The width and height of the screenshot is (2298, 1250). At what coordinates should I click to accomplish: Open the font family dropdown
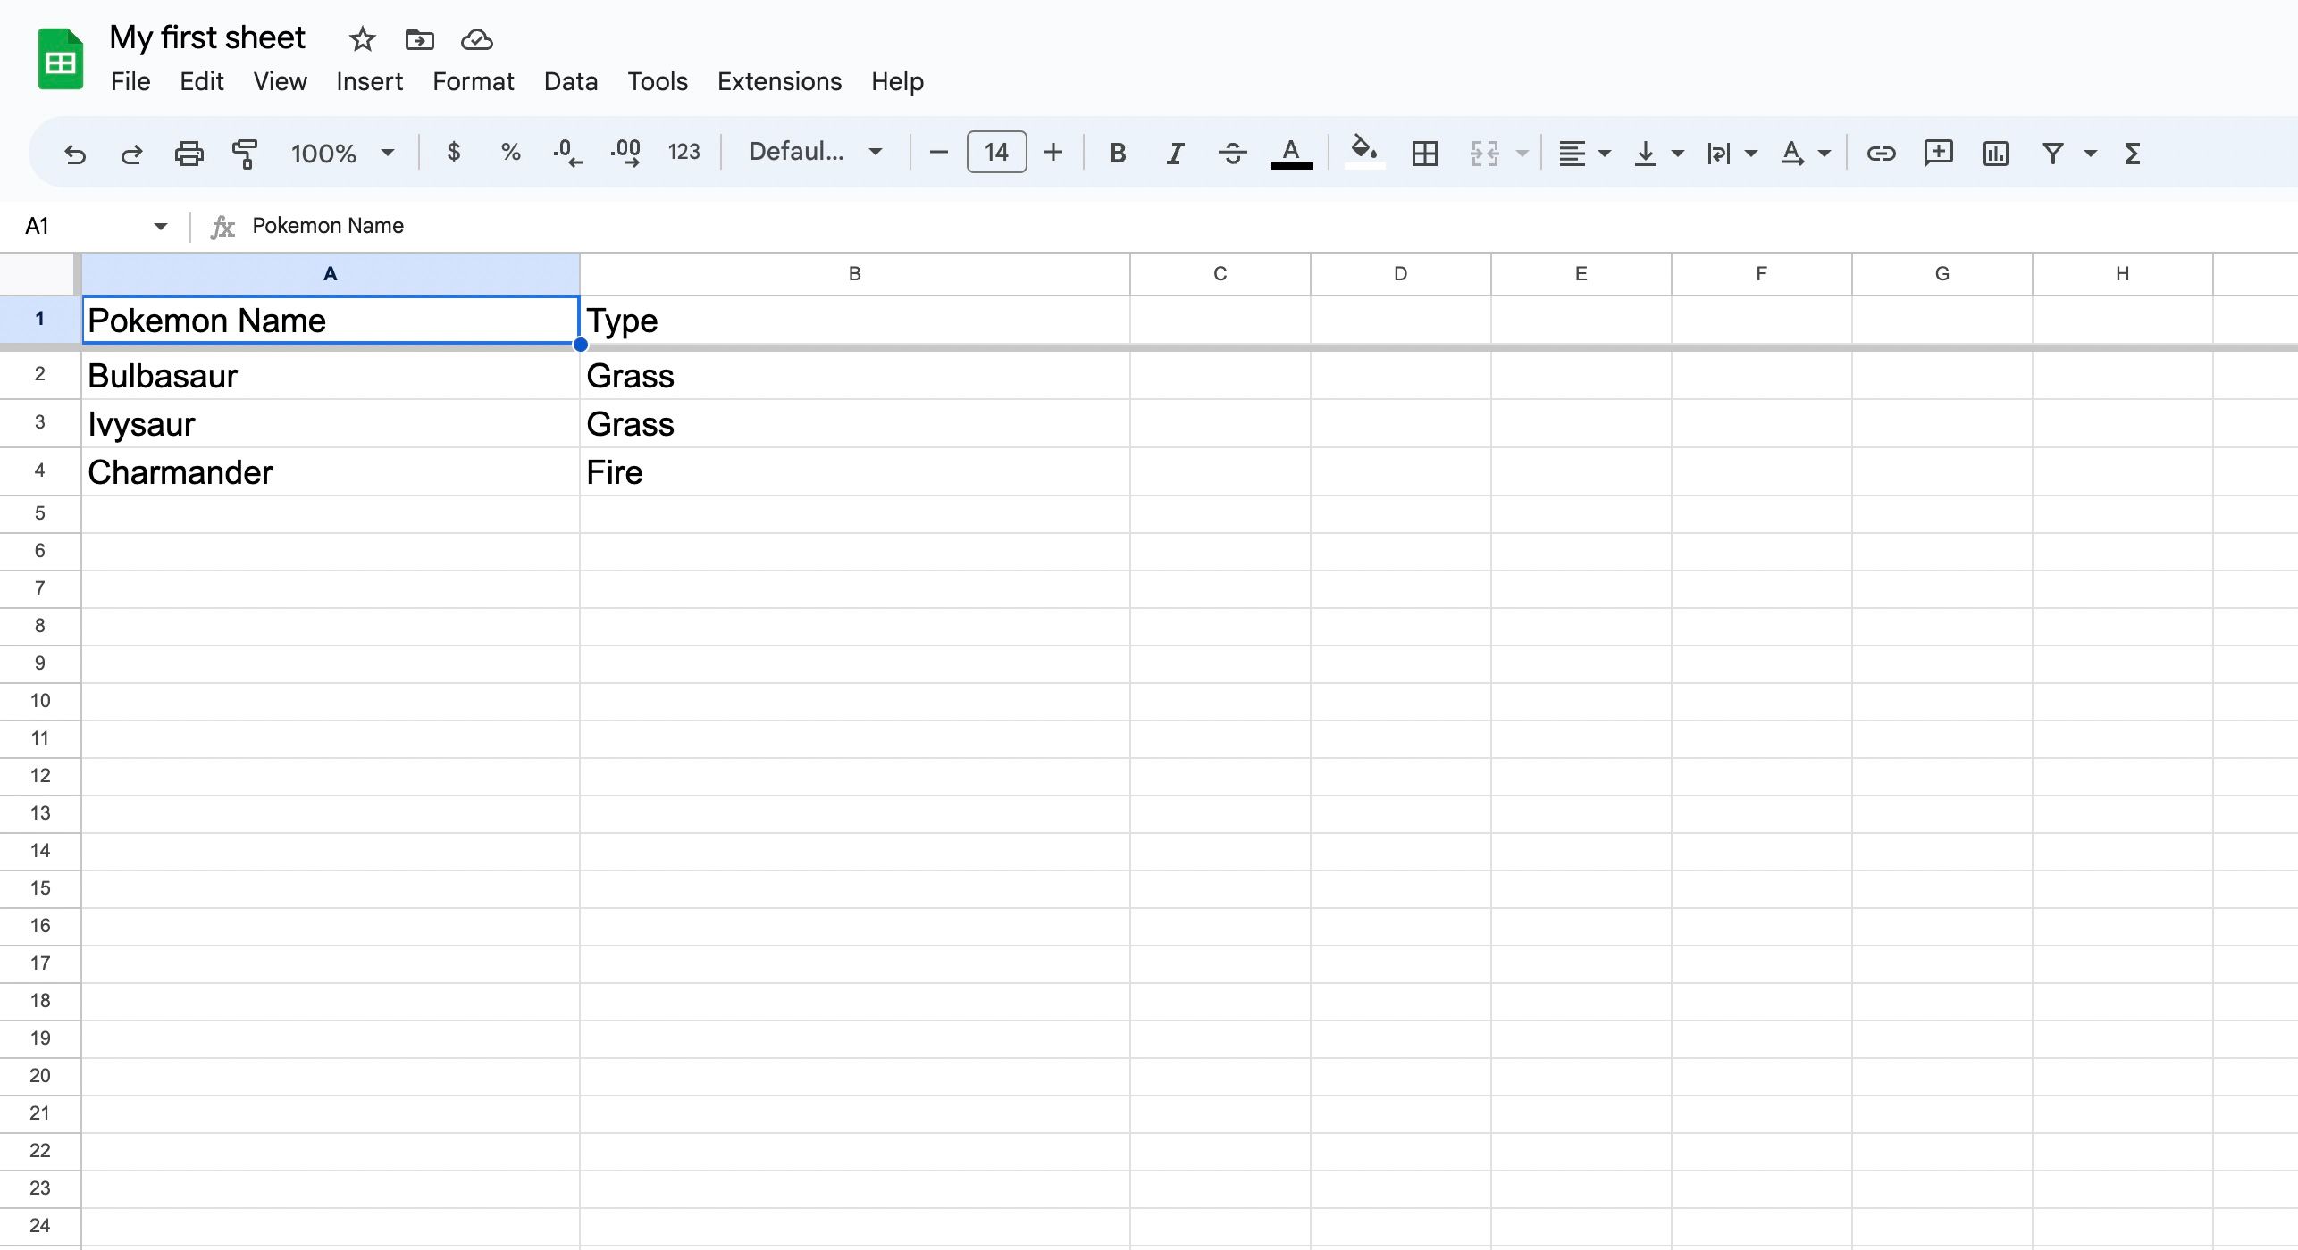(815, 153)
